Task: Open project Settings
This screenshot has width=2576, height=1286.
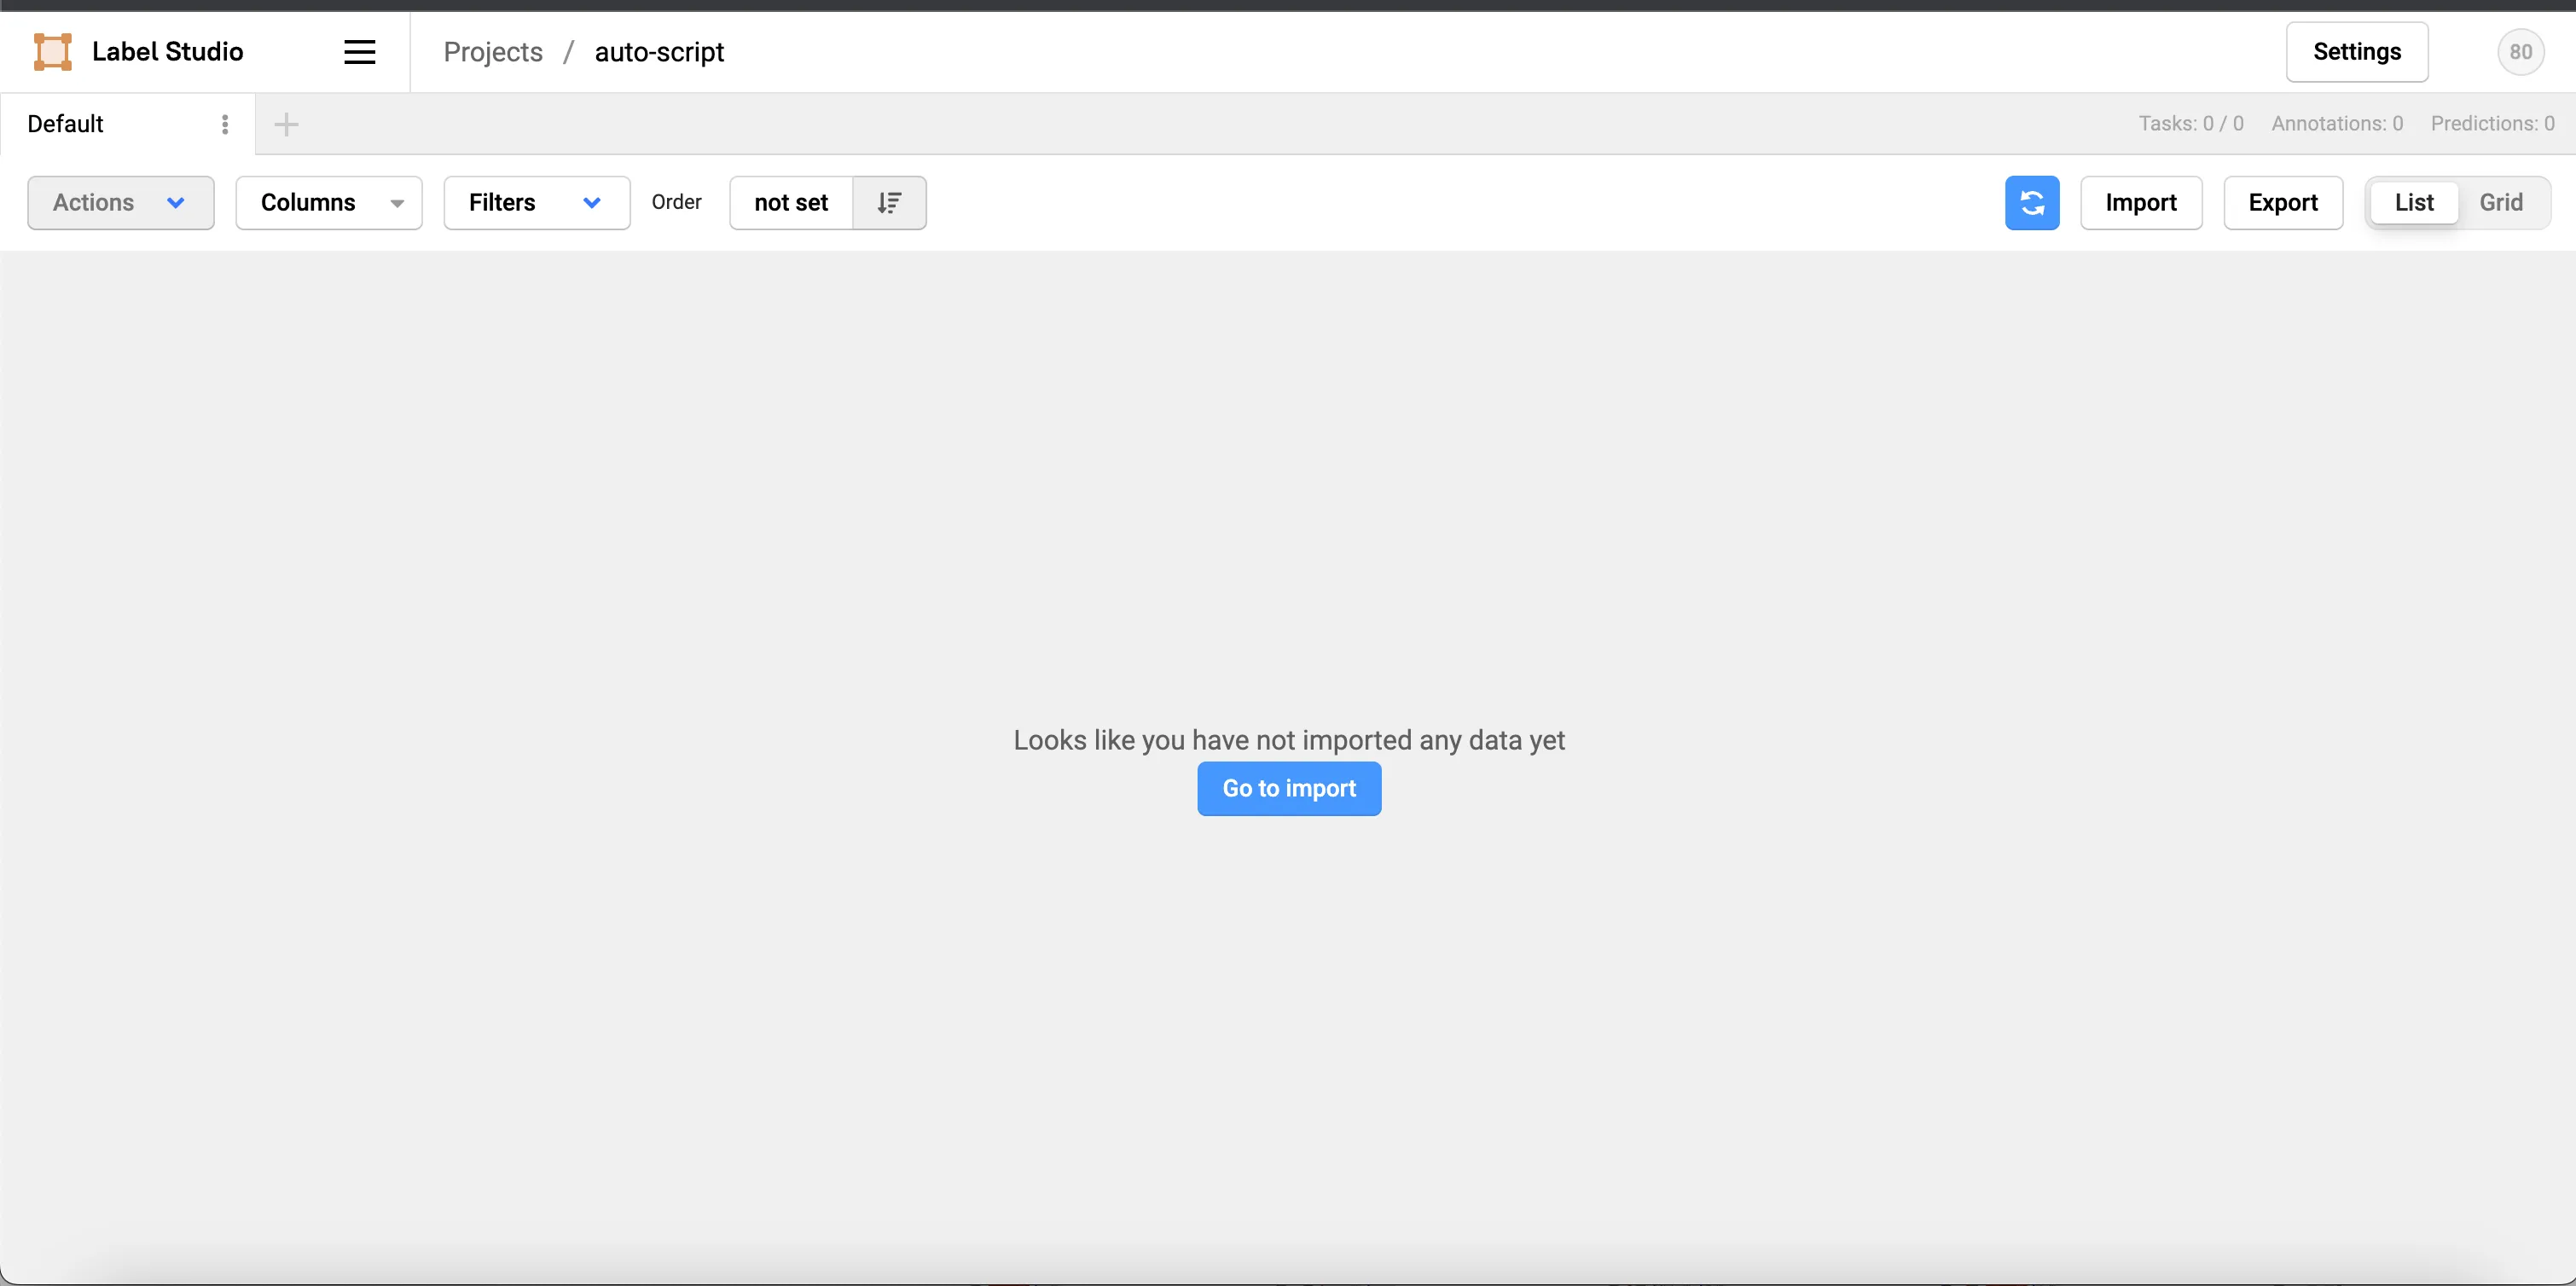Action: point(2356,52)
